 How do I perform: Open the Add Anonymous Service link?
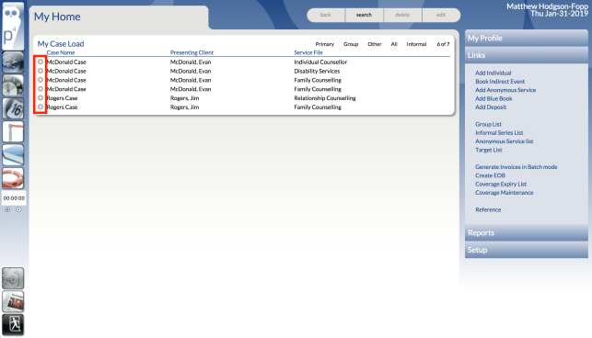[505, 90]
